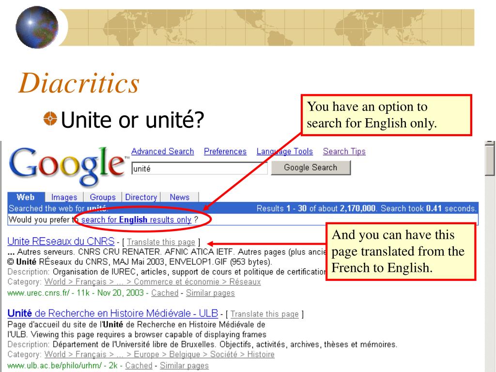The height and width of the screenshot is (372, 496).
Task: Open the Preferences link
Action: click(225, 152)
